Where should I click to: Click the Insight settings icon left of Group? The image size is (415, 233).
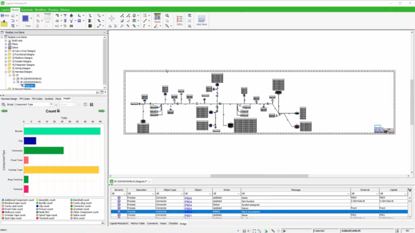point(3,105)
